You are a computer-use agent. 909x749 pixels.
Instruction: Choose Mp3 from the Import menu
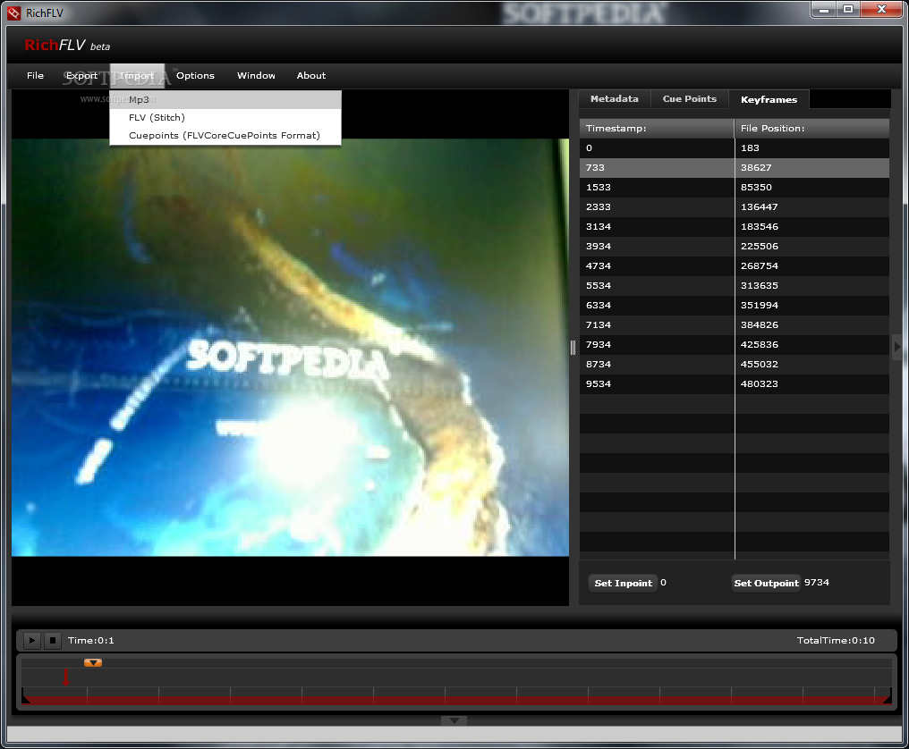click(225, 99)
